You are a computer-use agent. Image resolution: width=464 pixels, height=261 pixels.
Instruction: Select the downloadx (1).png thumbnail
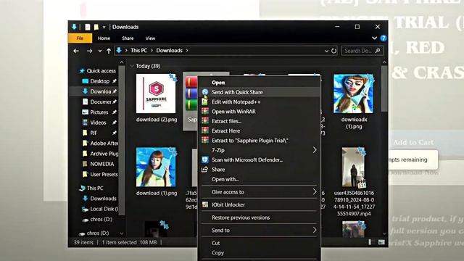[353, 94]
